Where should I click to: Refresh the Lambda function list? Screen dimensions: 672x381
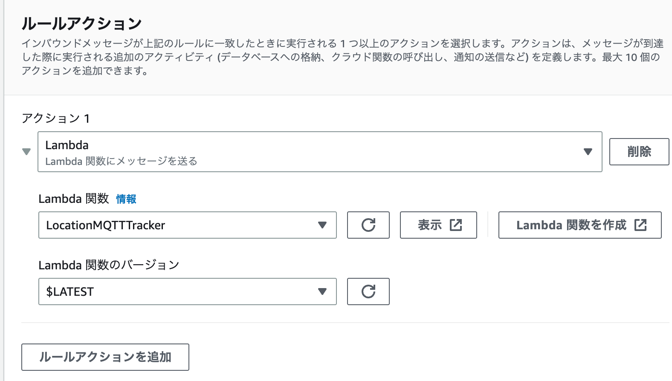(x=368, y=225)
